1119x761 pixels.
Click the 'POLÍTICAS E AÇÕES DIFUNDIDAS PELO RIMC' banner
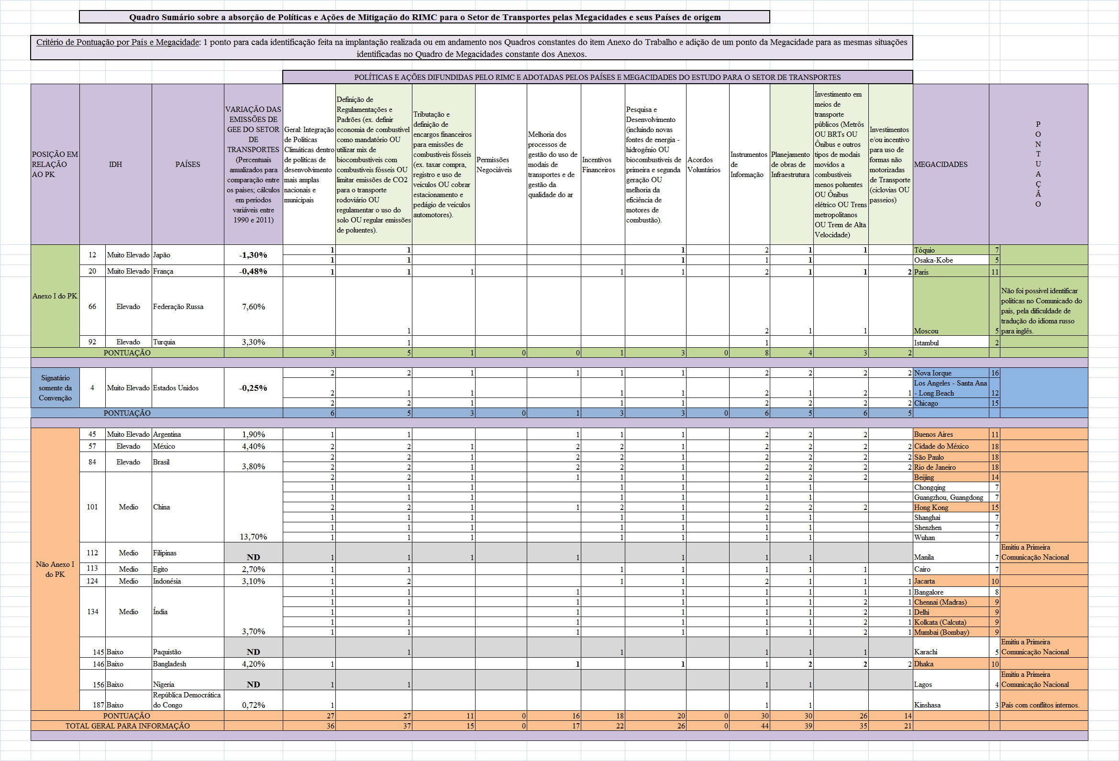pos(598,77)
